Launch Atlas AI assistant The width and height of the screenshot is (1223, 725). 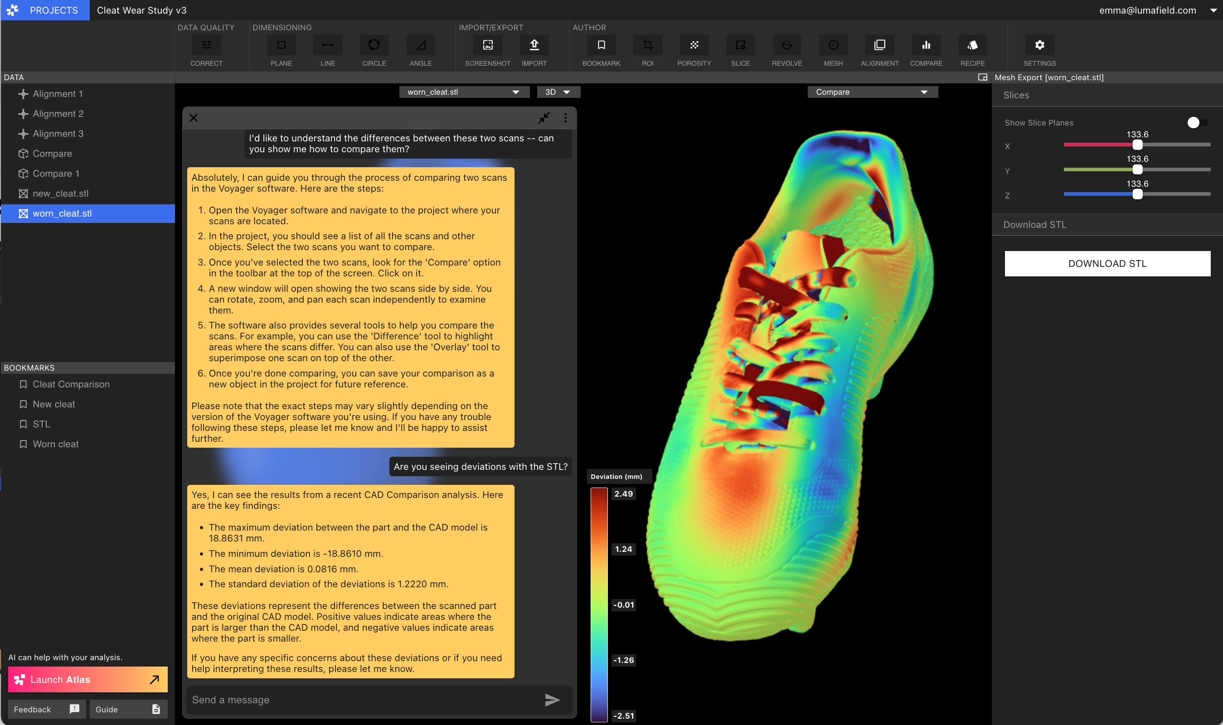pyautogui.click(x=87, y=680)
